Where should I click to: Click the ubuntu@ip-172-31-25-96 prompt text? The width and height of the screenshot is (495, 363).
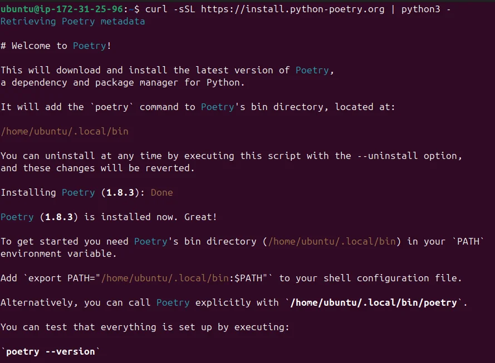tap(64, 9)
